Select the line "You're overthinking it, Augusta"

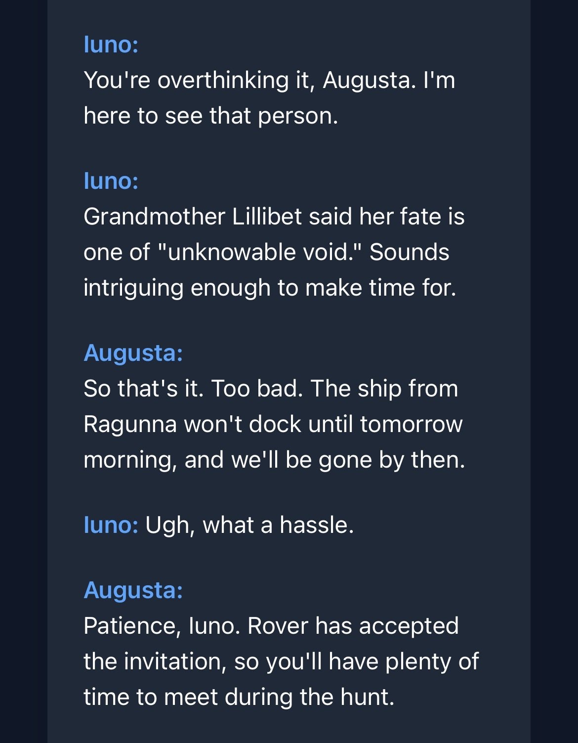pos(250,80)
